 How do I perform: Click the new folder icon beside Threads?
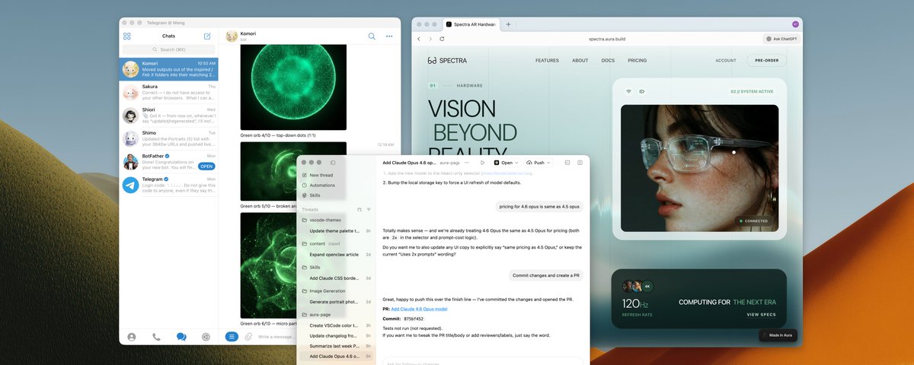tap(360, 209)
